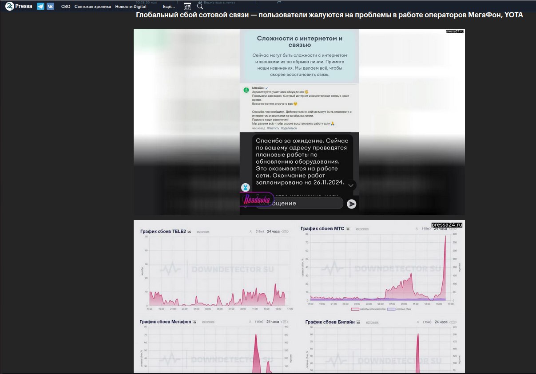Click источник link on the Мегафон chart
This screenshot has width=536, height=374.
(x=208, y=322)
